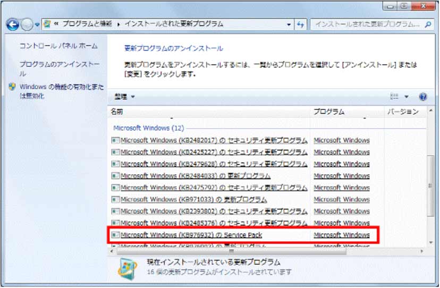
Task: Sort by プログラム column header
Action: tap(347, 112)
